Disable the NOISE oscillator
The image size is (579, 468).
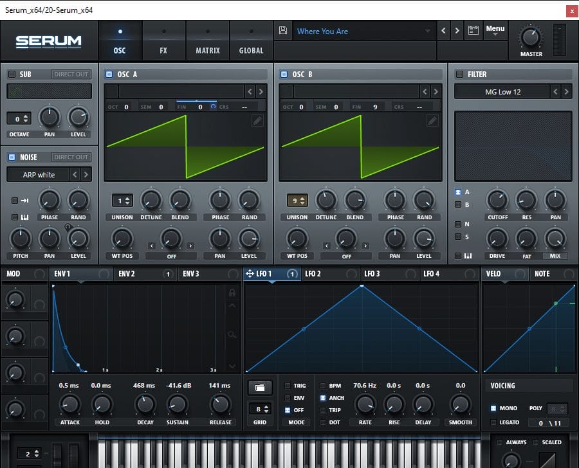tap(12, 157)
